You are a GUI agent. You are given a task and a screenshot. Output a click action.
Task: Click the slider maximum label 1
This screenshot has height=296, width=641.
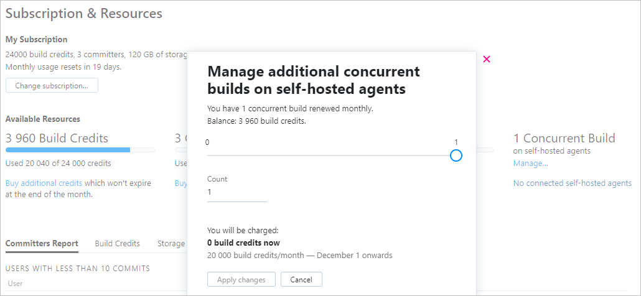[x=456, y=142]
